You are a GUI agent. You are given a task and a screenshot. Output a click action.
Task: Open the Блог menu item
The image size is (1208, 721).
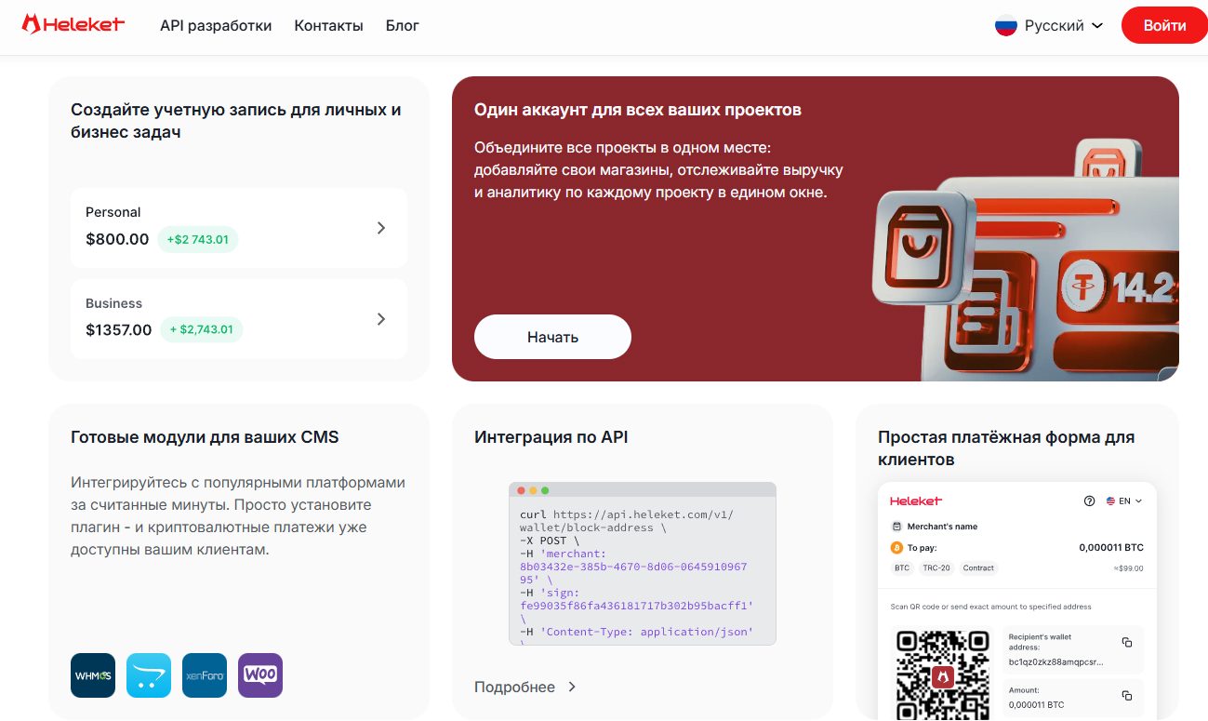(x=402, y=26)
